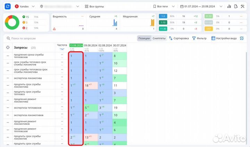
Task: Toggle dash marker for экспертиза локомотивов row
Action: tap(8, 115)
